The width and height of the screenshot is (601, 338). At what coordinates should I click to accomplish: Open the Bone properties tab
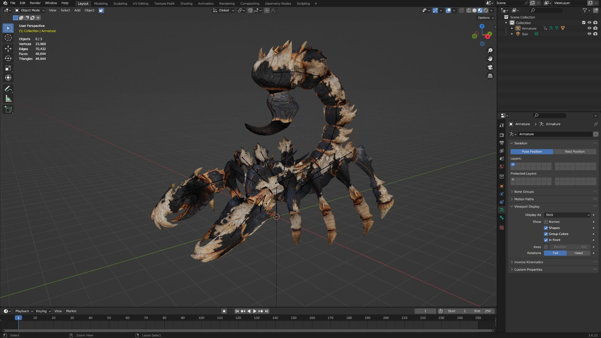click(x=502, y=218)
